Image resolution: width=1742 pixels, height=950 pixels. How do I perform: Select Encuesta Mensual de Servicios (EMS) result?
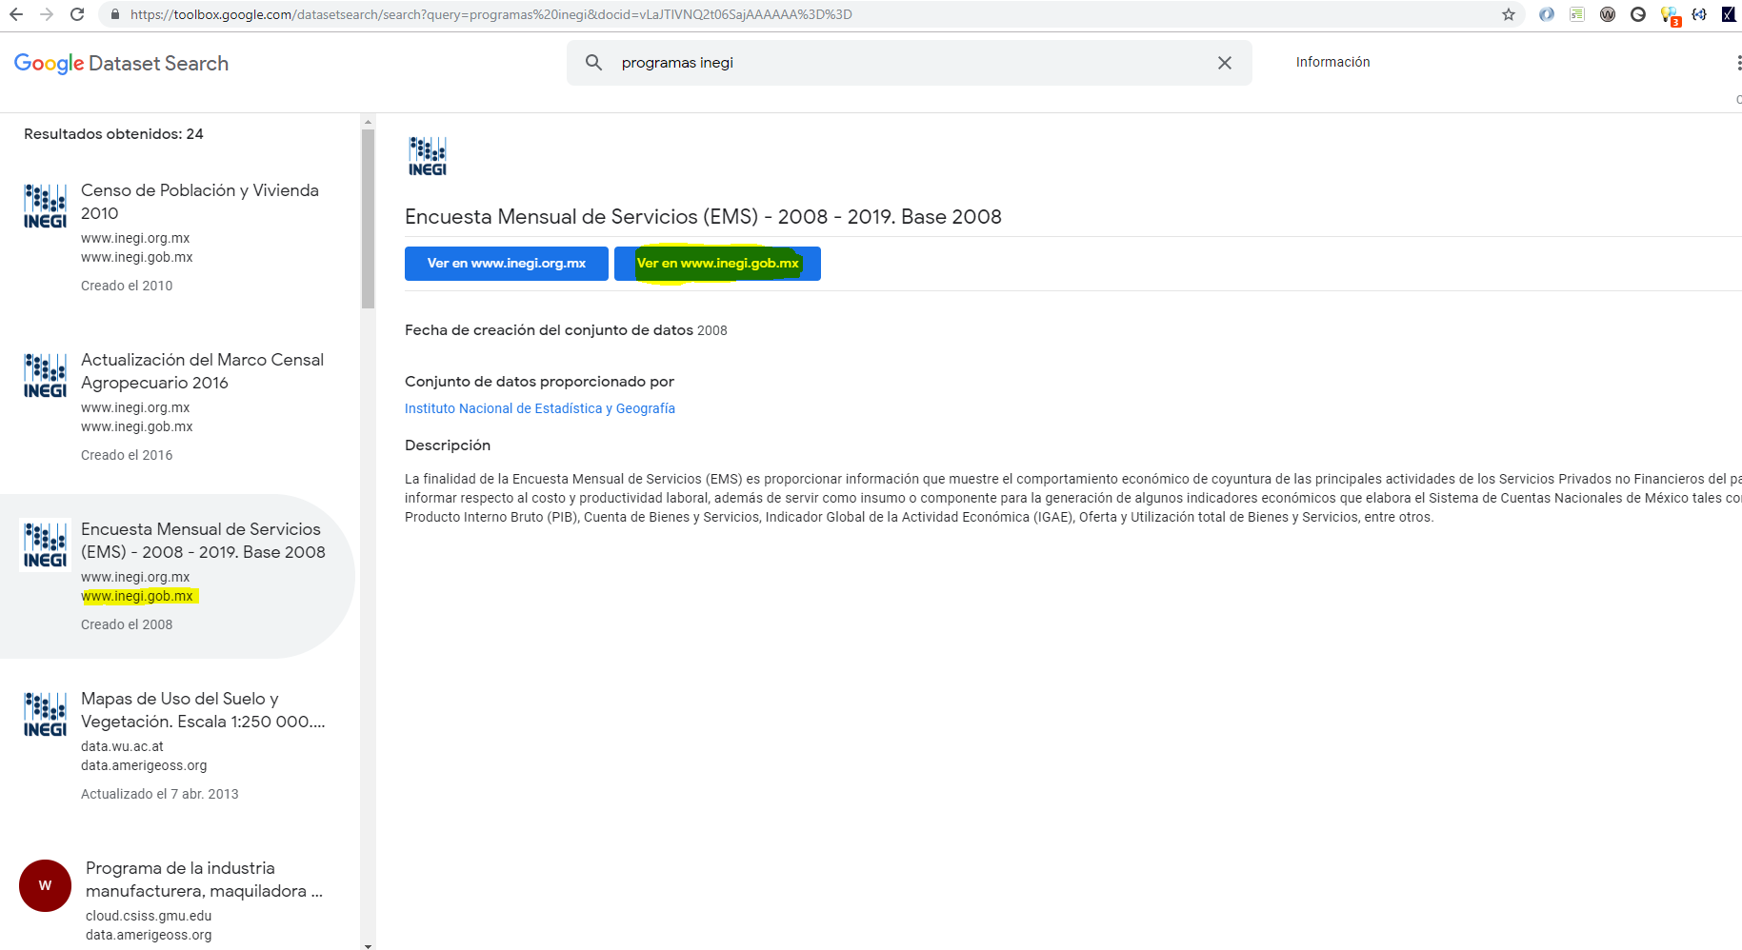(177, 576)
